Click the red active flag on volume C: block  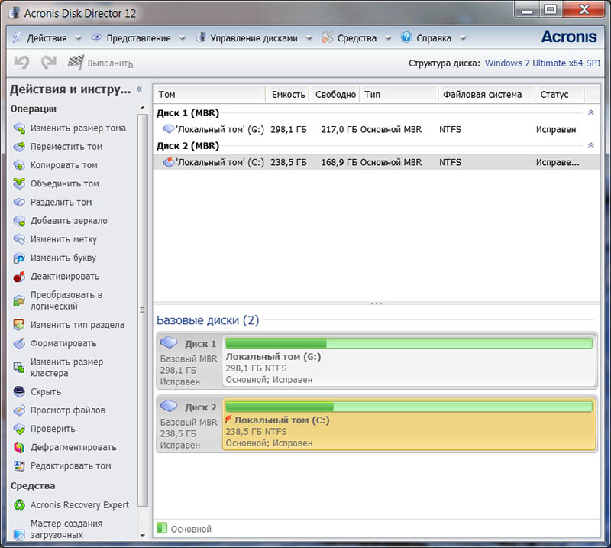pos(228,420)
